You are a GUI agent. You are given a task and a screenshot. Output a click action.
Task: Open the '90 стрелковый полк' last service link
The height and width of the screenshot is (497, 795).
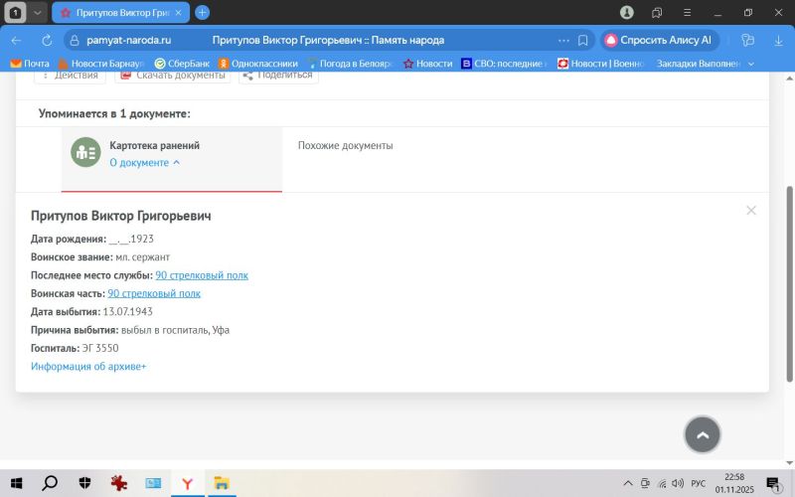(x=202, y=275)
